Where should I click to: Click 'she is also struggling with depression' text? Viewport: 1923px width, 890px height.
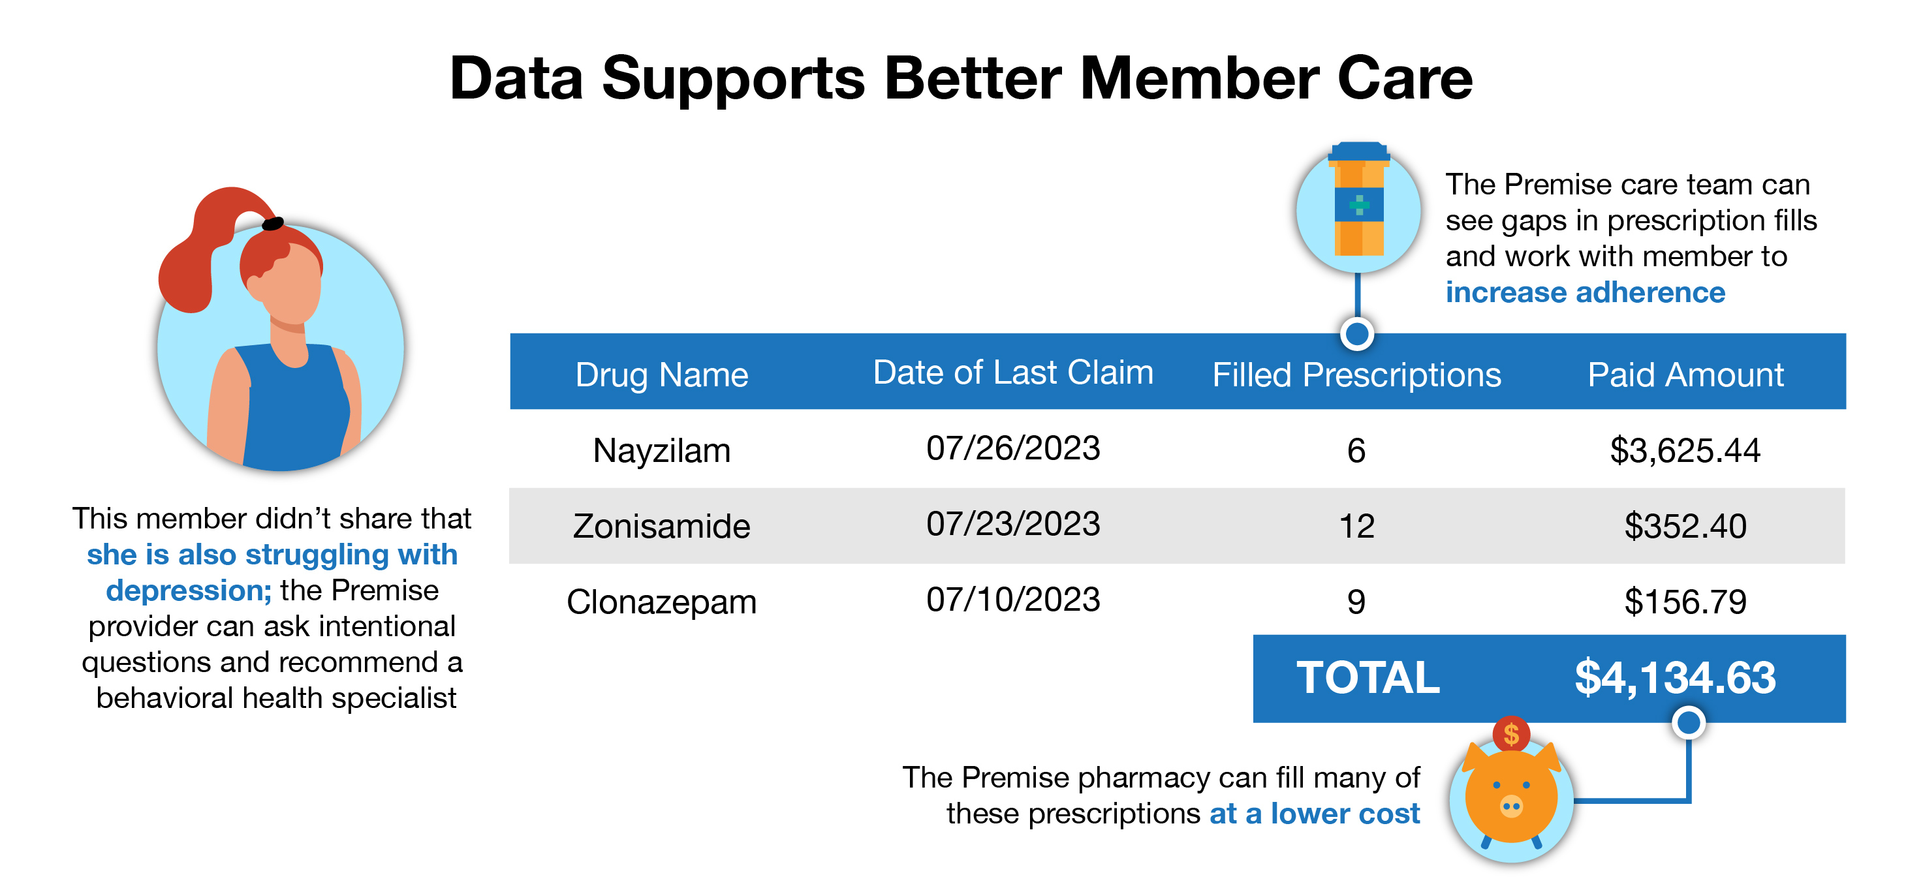coord(272,572)
